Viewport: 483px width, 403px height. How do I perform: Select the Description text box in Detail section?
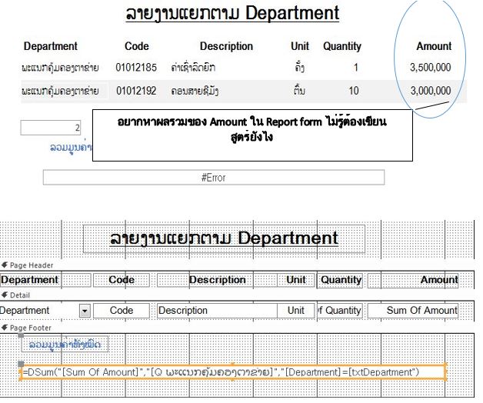(x=216, y=311)
